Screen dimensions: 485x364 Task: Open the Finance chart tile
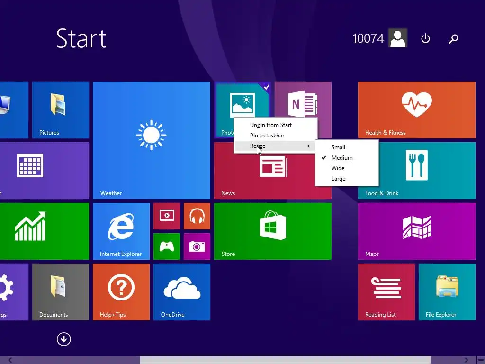(45, 231)
